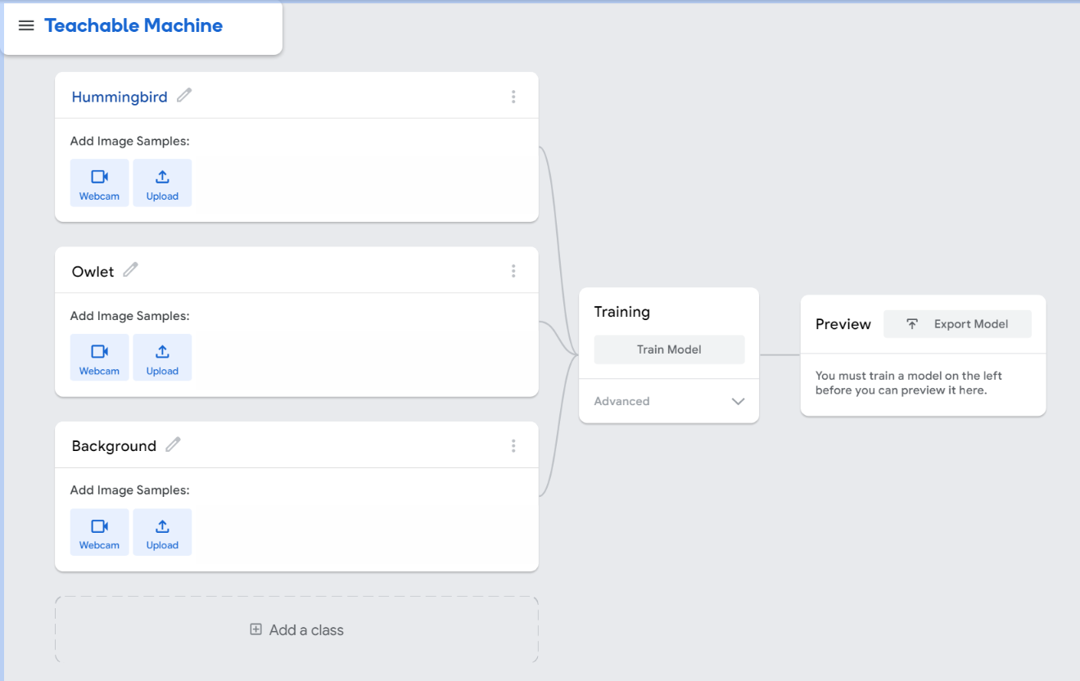Open the Background class three-dot options menu
This screenshot has width=1080, height=681.
pyautogui.click(x=513, y=446)
